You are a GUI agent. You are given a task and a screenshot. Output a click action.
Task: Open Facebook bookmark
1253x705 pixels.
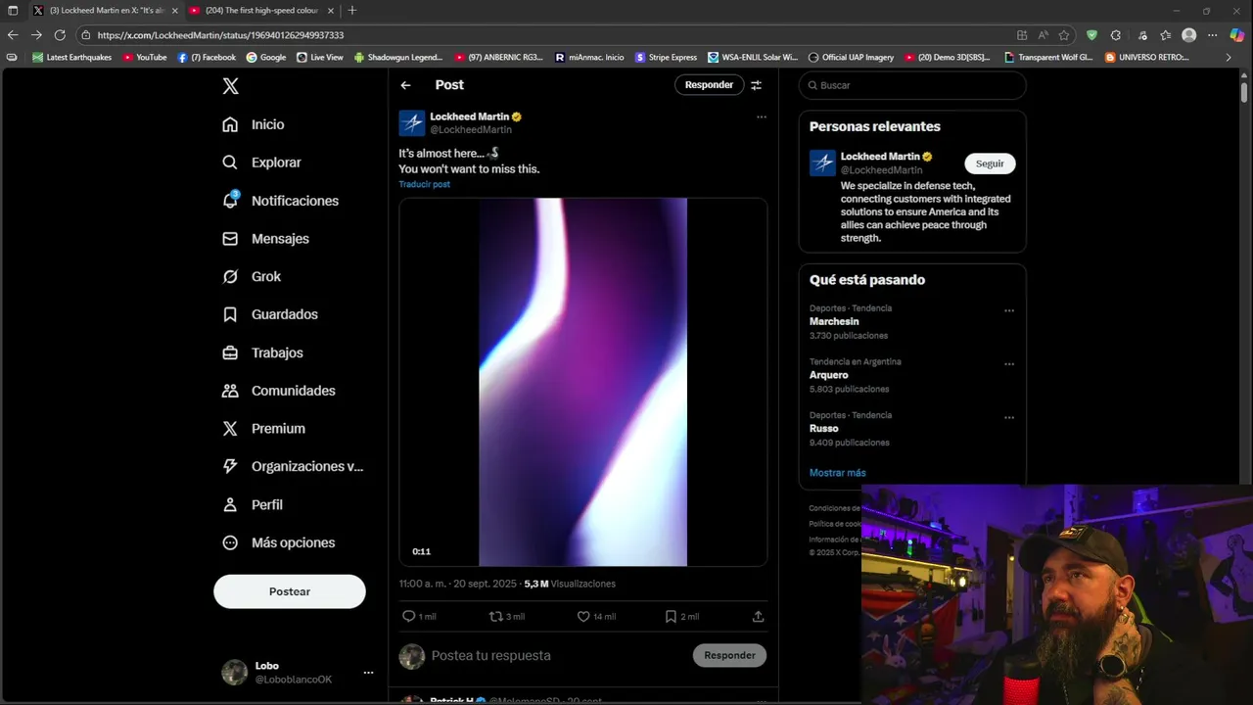tap(207, 57)
